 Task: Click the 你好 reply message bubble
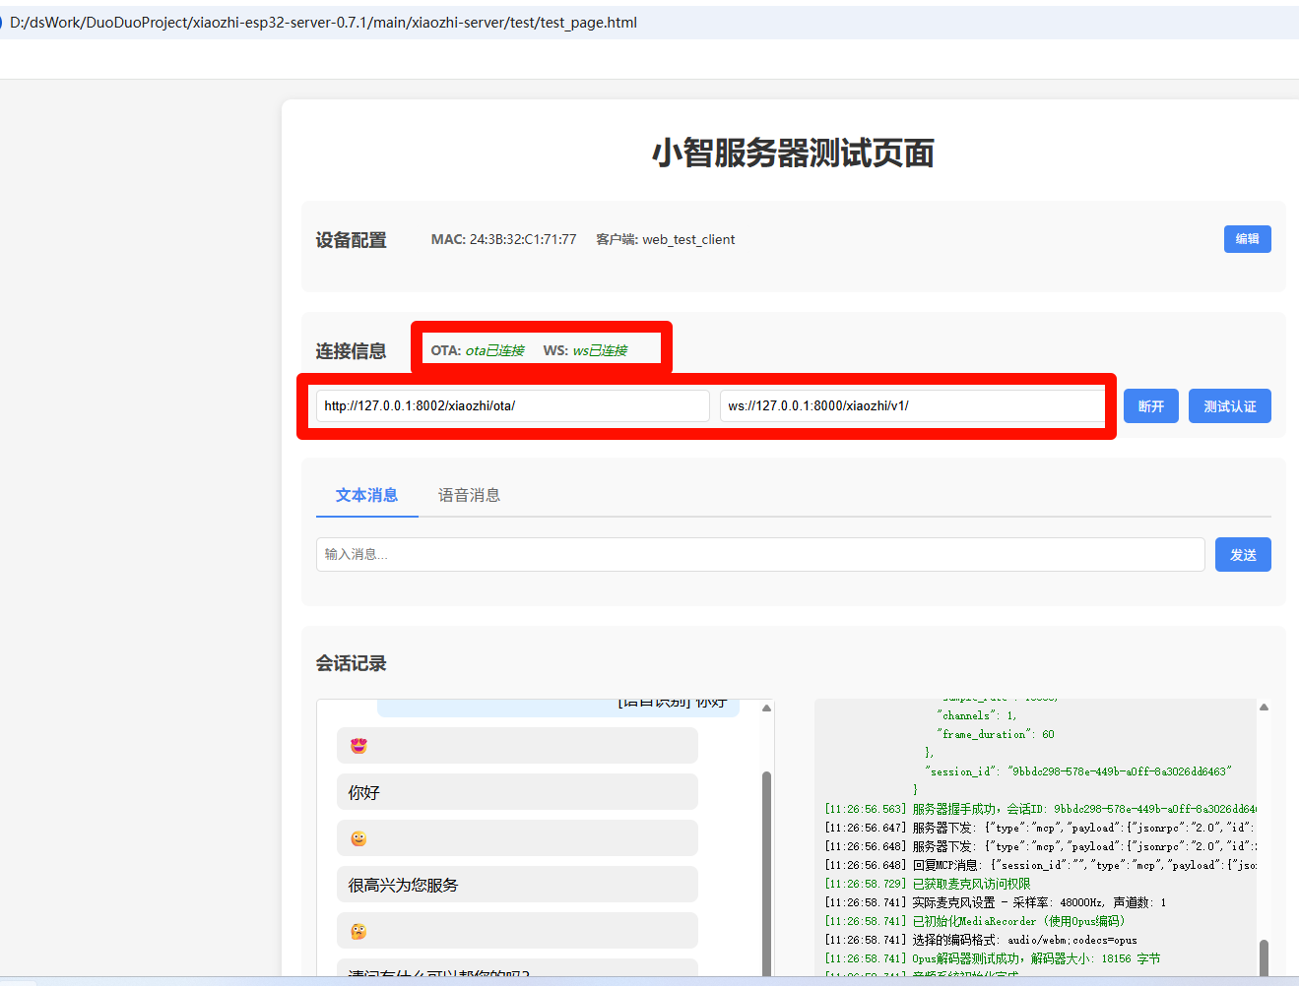coord(517,792)
